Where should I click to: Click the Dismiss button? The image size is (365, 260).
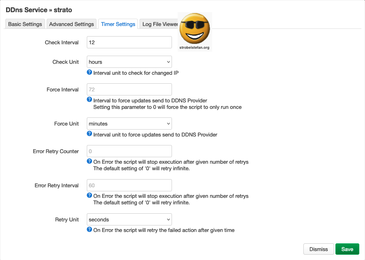(318, 249)
